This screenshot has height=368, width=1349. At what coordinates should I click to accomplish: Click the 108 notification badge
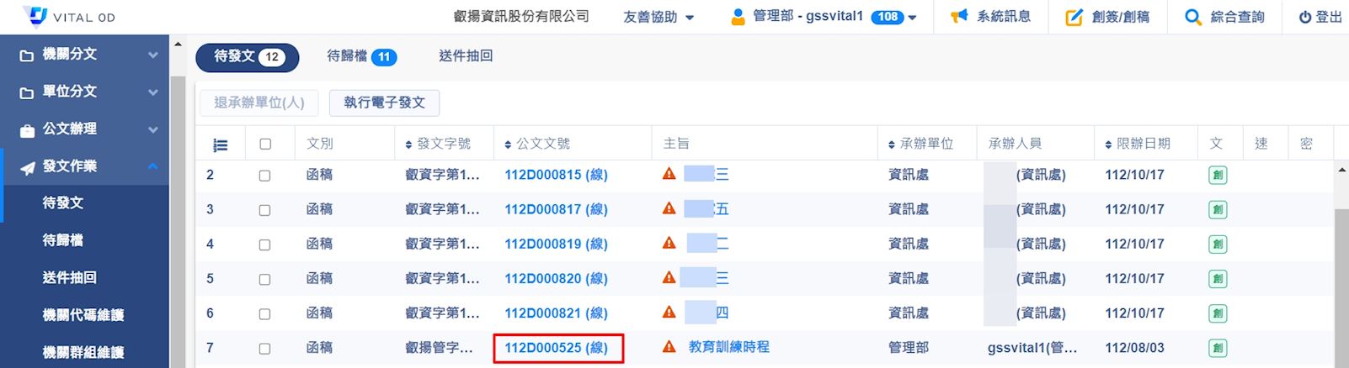tap(887, 17)
